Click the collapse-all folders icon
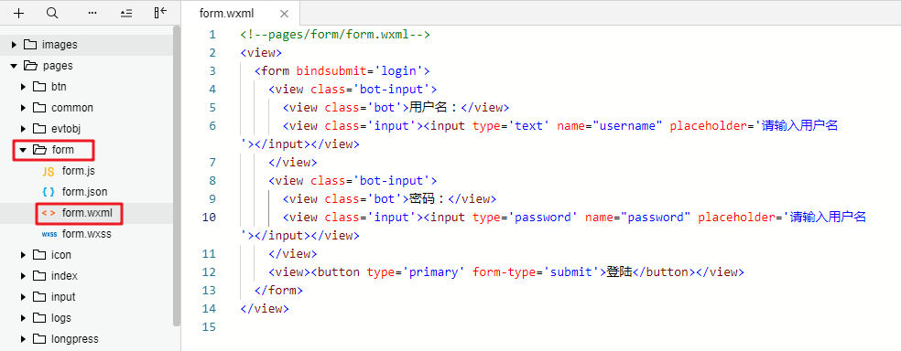Viewport: 901px width, 351px height. pyautogui.click(x=125, y=13)
